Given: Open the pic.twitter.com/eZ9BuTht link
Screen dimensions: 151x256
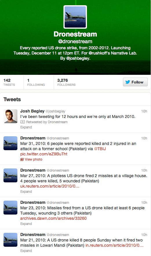Looking at the screenshot, I should tap(44, 154).
